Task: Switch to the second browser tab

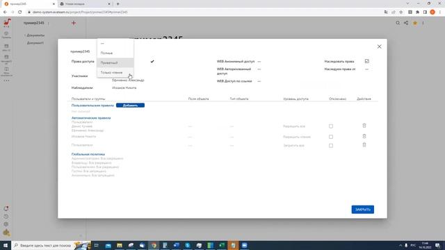Action: (x=85, y=4)
